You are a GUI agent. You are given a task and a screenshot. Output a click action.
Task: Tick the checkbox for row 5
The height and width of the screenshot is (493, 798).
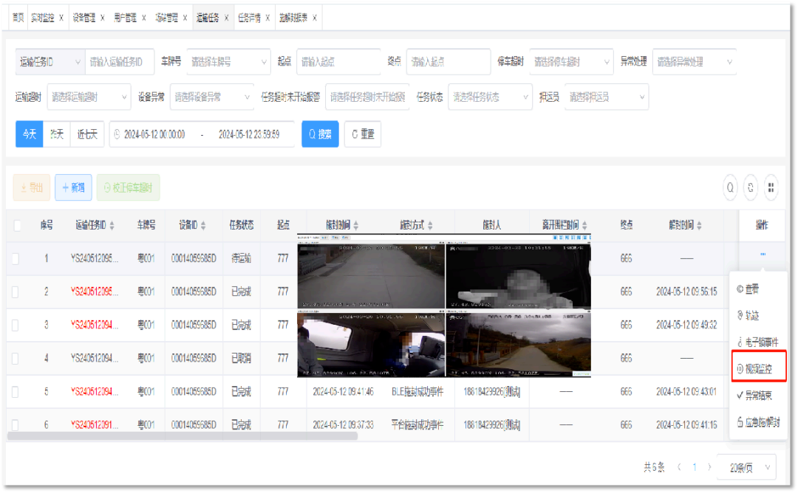pyautogui.click(x=16, y=392)
